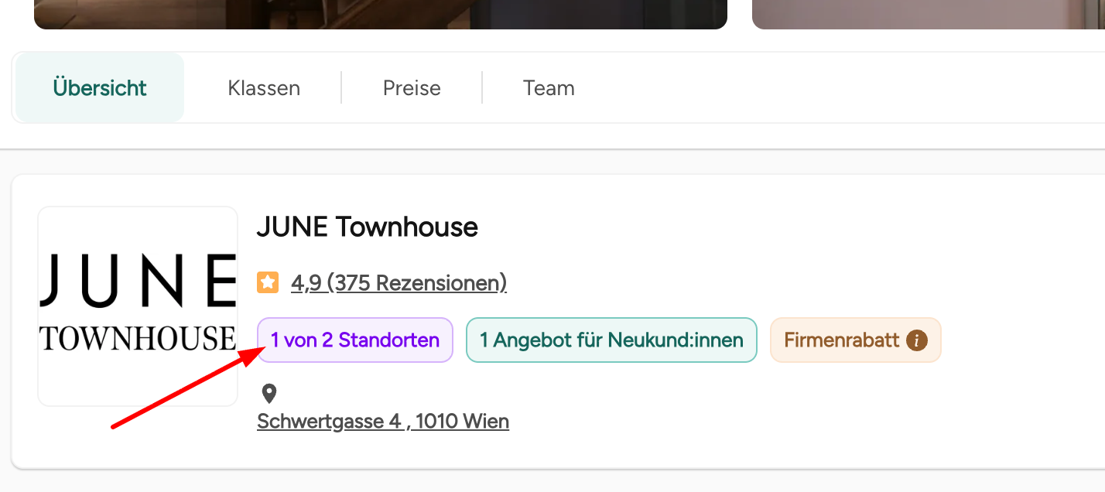Click the orange star rating icon

tap(268, 283)
